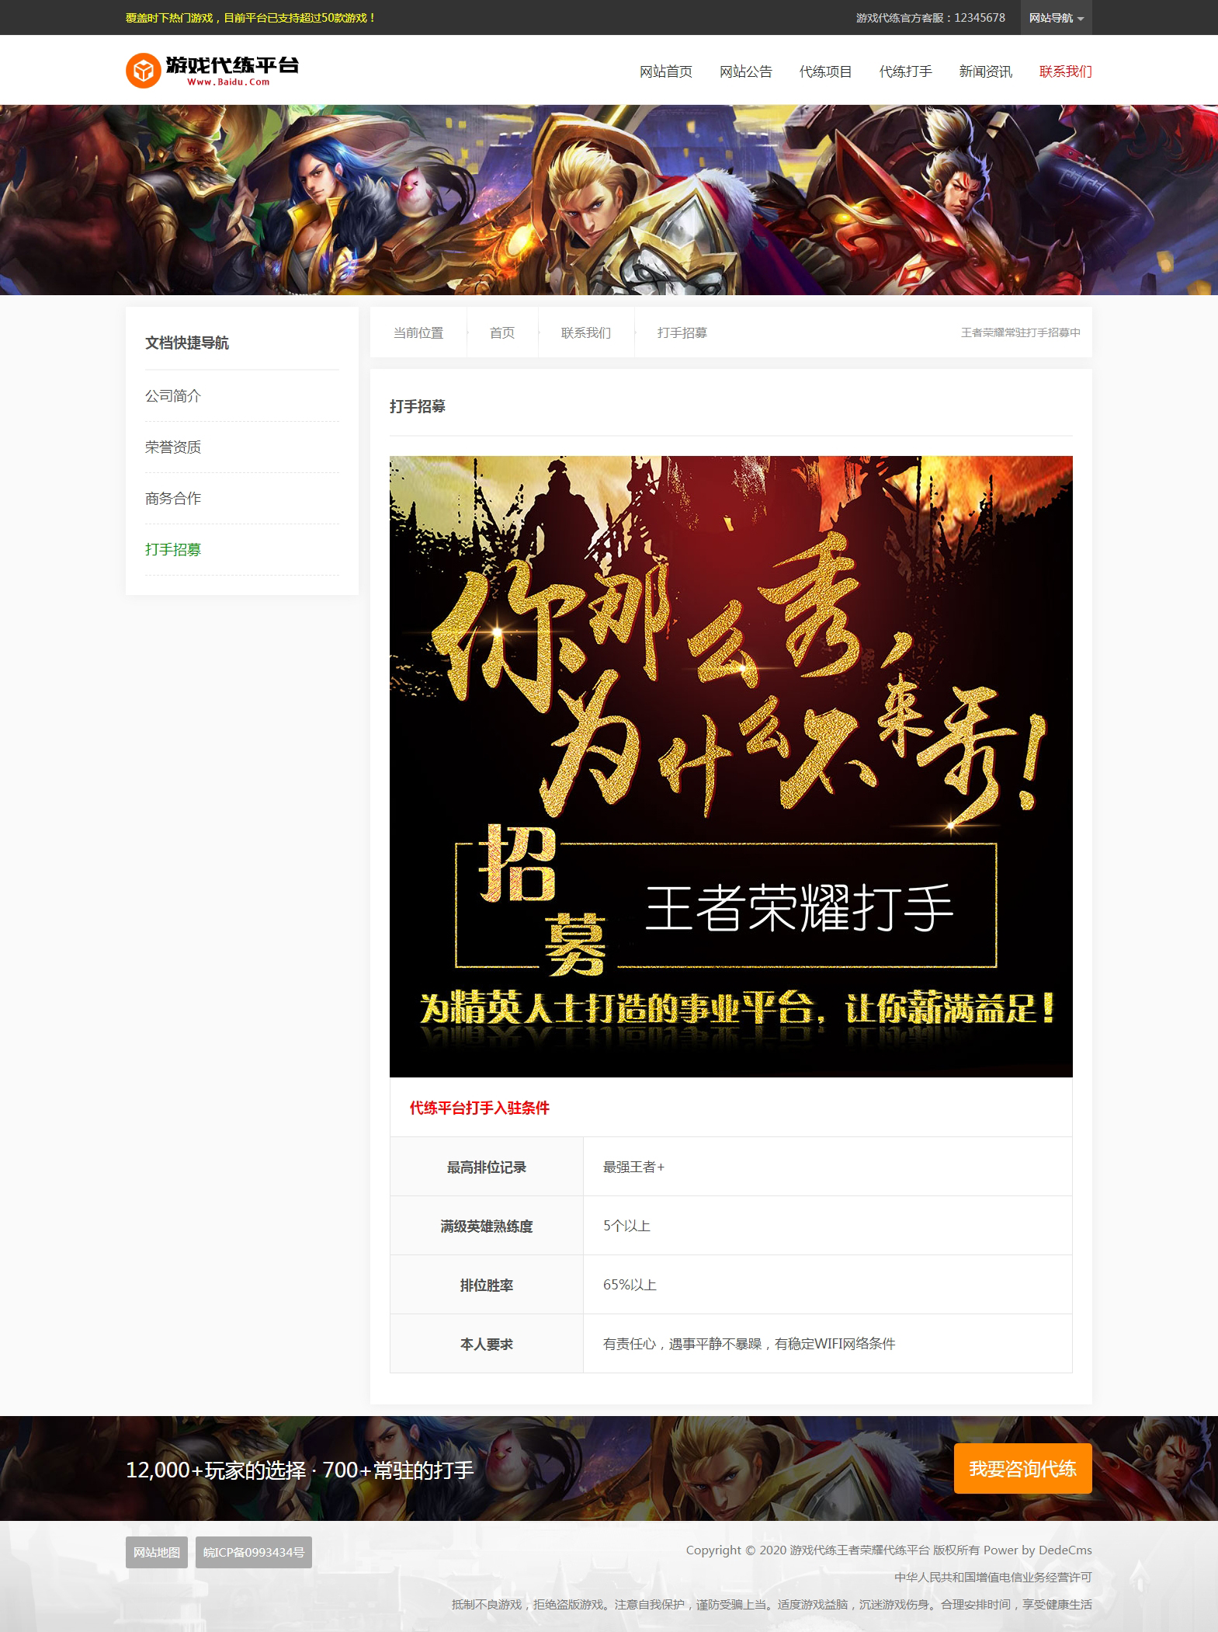
Task: Click the orange cube site logo
Action: 142,71
